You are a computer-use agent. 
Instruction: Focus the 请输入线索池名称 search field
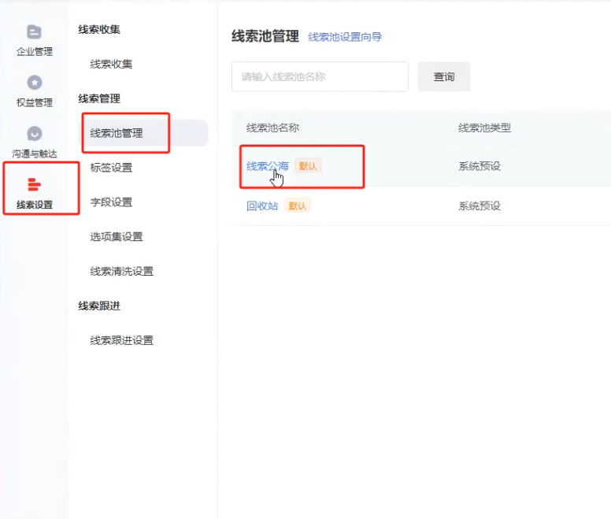[x=320, y=77]
